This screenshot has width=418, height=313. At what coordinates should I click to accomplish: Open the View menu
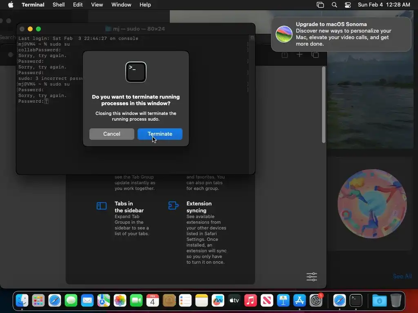[x=97, y=5]
